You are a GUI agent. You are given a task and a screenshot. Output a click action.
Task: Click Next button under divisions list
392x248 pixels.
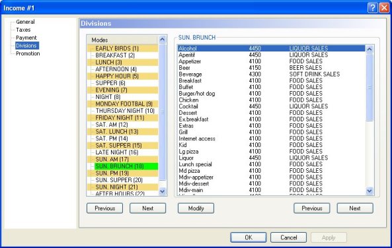coord(355,208)
